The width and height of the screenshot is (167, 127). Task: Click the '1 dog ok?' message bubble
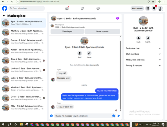coord(62,73)
